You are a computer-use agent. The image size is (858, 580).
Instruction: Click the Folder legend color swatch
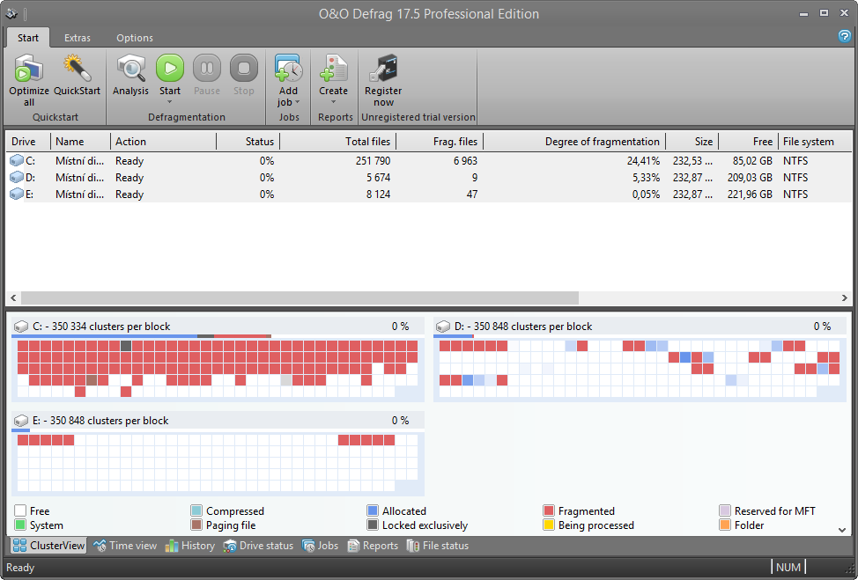[725, 525]
